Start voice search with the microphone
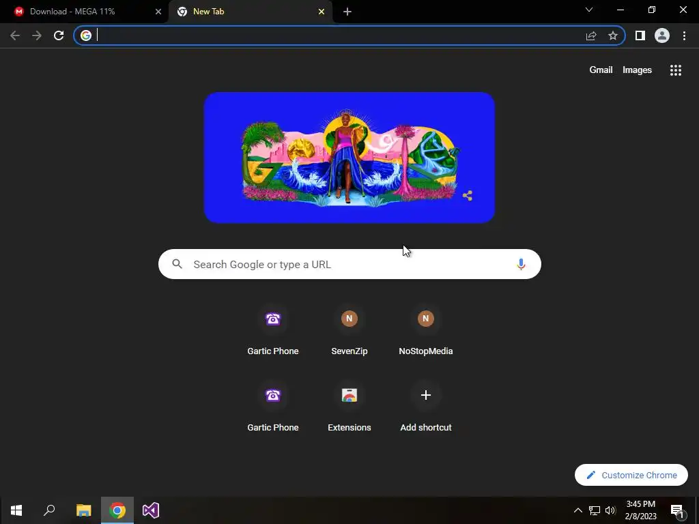Viewport: 699px width, 524px height. coord(521,264)
